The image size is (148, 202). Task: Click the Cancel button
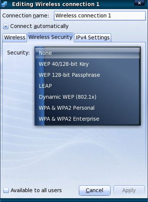(94, 190)
